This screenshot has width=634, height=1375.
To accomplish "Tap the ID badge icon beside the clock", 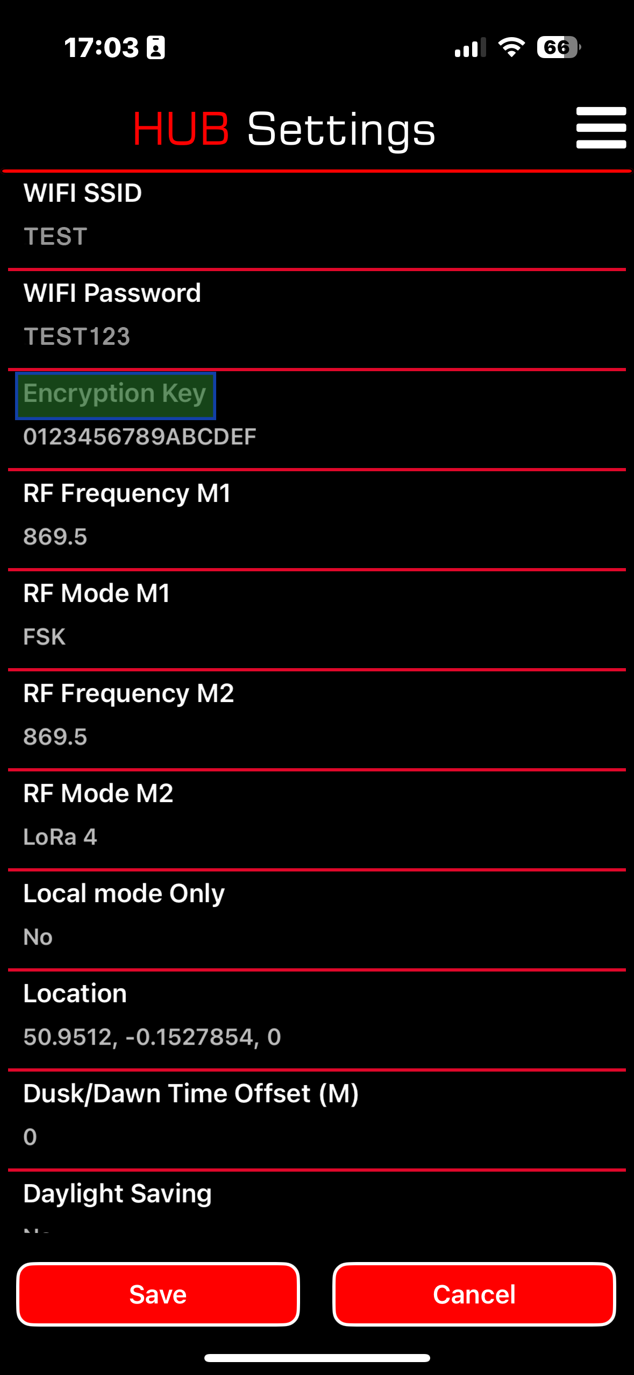I will (156, 47).
